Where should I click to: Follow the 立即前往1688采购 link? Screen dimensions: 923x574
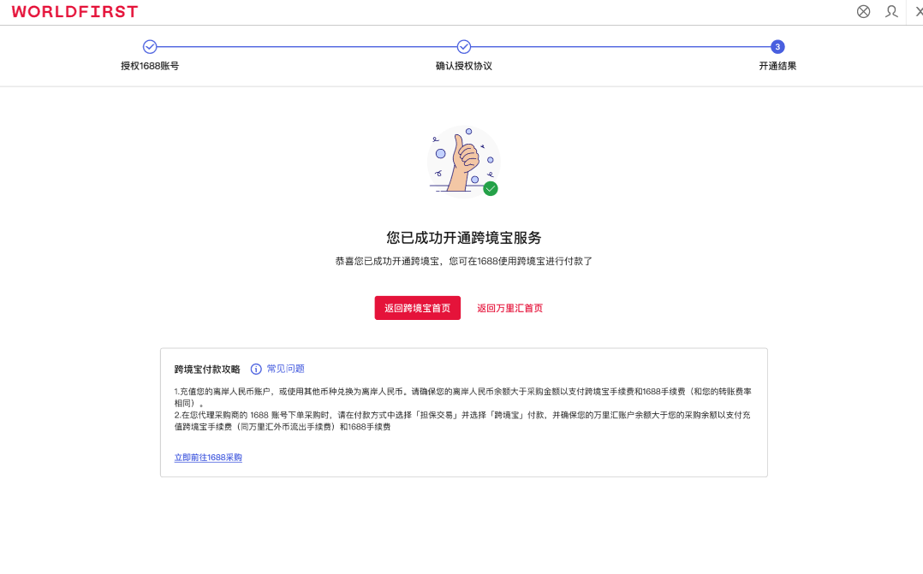[208, 458]
